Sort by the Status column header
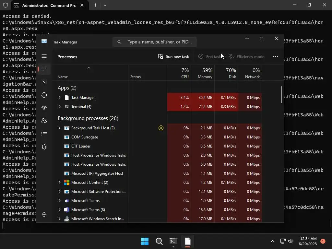332x249 pixels. pyautogui.click(x=148, y=73)
